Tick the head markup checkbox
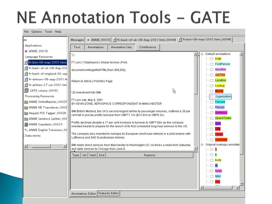This screenshot has width=272, height=204. click(x=212, y=171)
